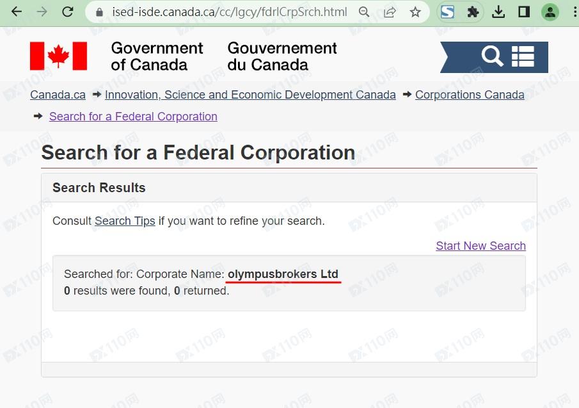Open the profile avatar menu
Screen dimensions: 579x408
tap(550, 12)
